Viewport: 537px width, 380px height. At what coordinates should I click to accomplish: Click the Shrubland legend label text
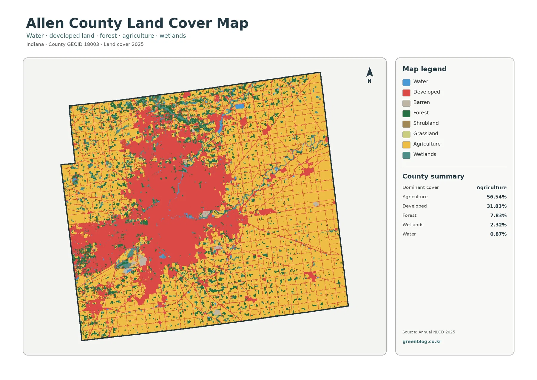click(x=426, y=123)
